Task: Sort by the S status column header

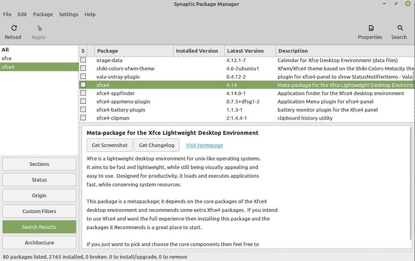Action: tap(83, 50)
